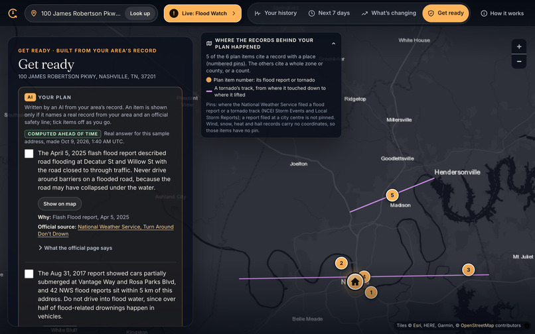Click the White House map label
Screen dimensions: 535x334
click(x=414, y=40)
